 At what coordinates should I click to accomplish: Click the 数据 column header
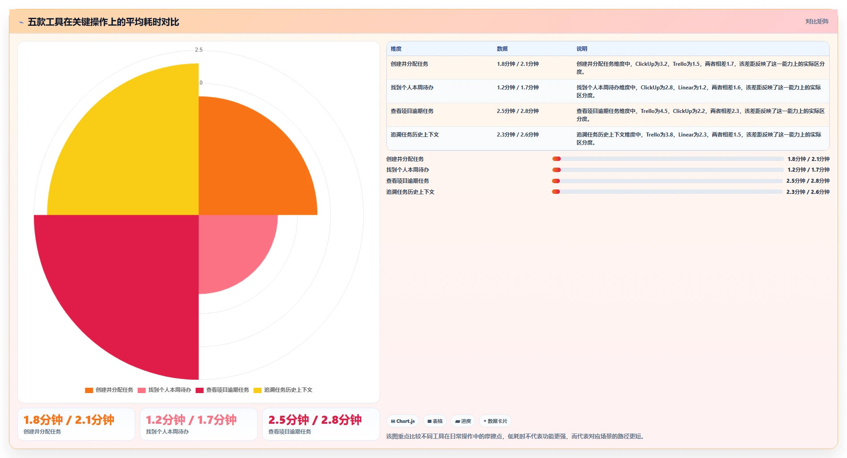502,49
